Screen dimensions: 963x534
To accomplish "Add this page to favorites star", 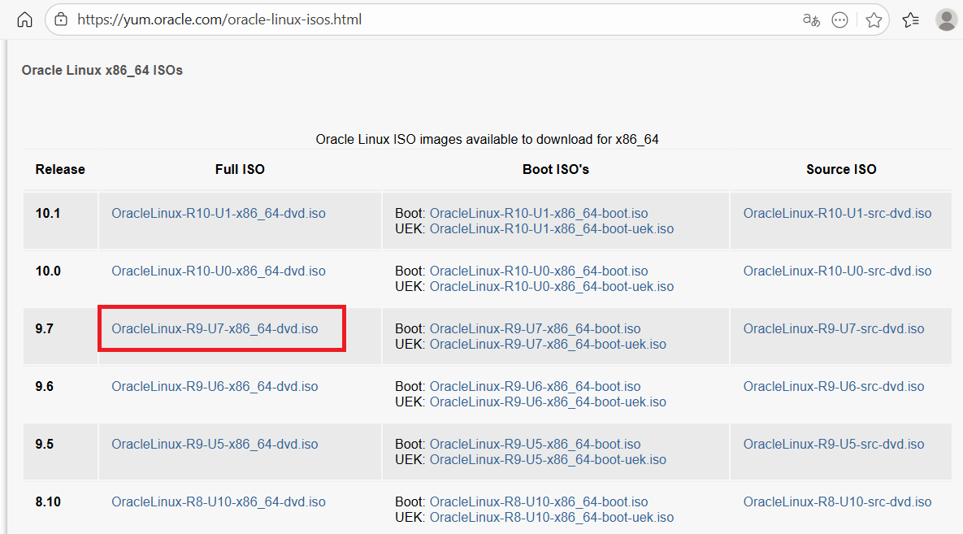I will click(874, 20).
